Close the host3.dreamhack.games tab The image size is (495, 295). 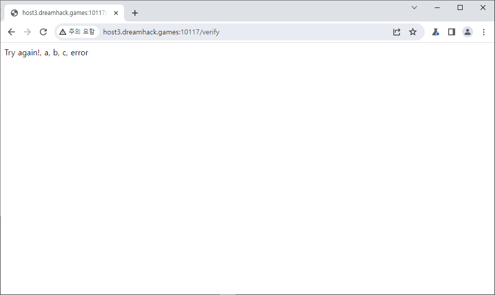point(116,13)
